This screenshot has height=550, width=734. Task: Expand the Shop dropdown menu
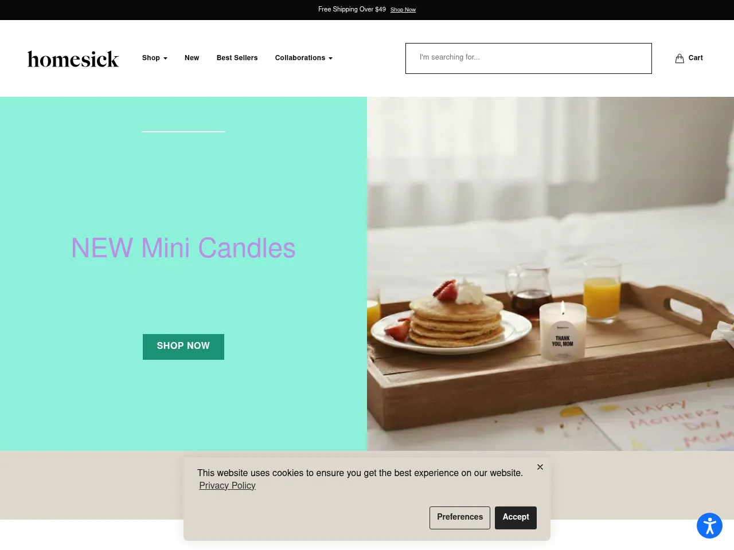click(155, 58)
